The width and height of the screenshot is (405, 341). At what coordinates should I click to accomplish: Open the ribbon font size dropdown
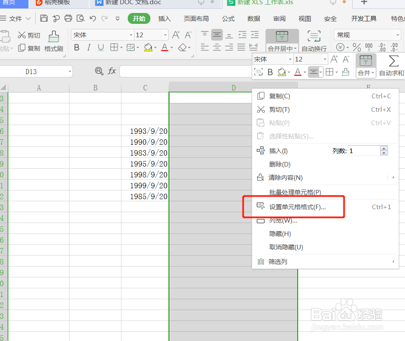(165, 35)
